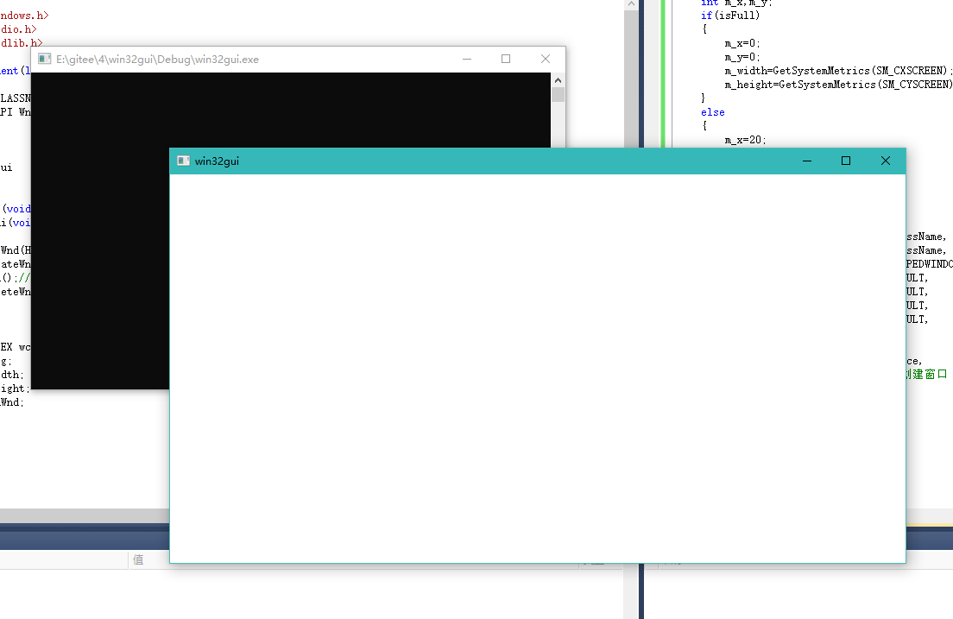953x619 pixels.
Task: Click the 'dlib.h>' include line
Action: pyautogui.click(x=22, y=43)
